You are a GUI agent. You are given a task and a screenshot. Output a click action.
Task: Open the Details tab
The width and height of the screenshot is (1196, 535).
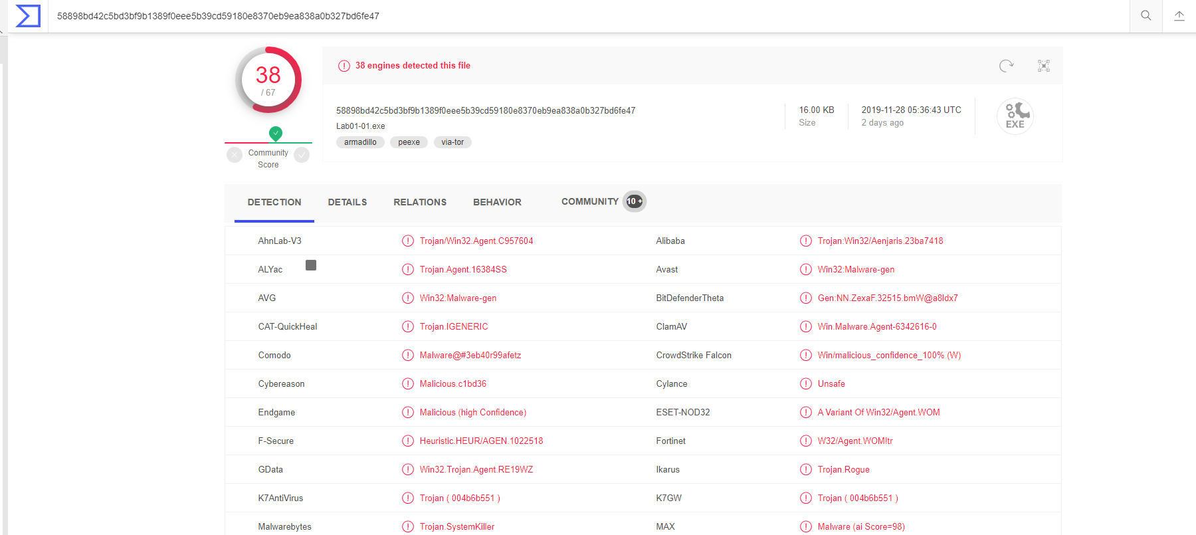[348, 202]
